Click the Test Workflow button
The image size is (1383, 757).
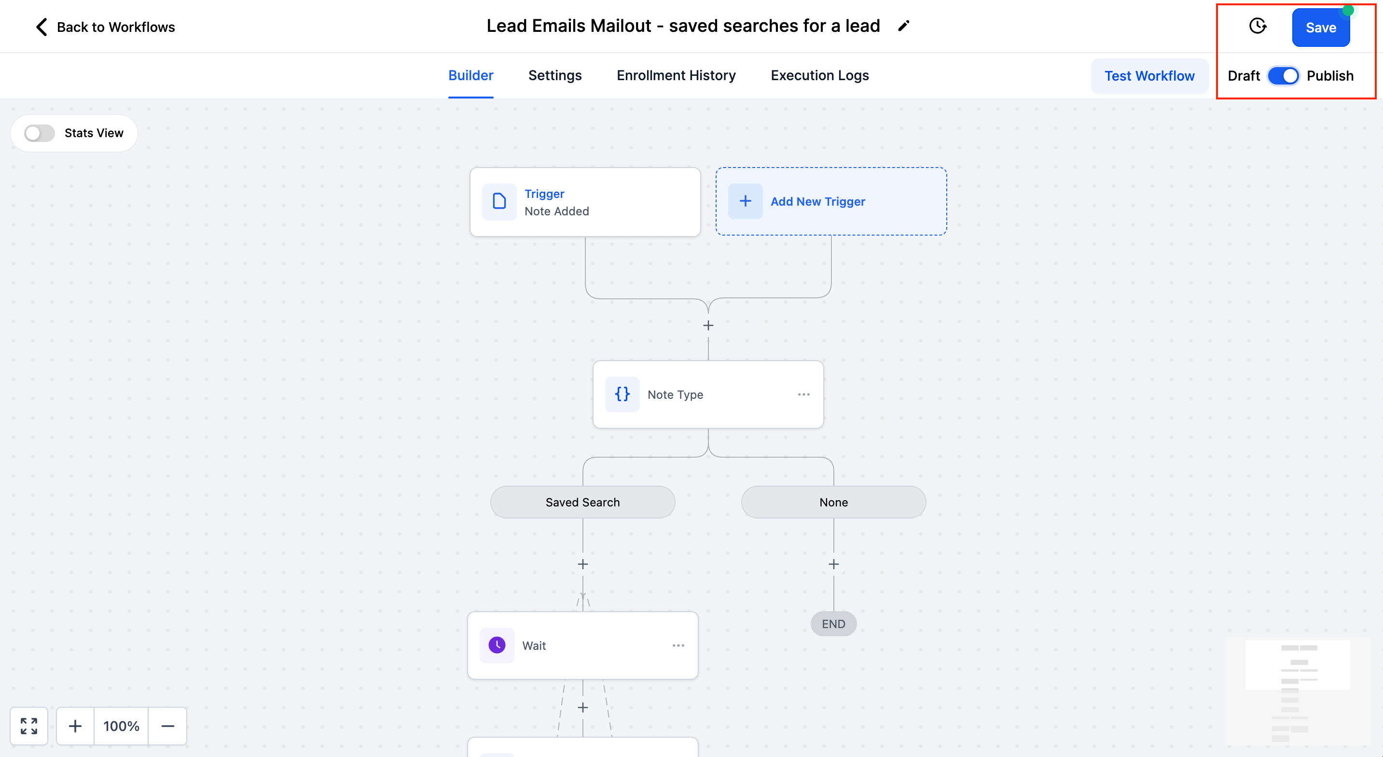(1149, 76)
